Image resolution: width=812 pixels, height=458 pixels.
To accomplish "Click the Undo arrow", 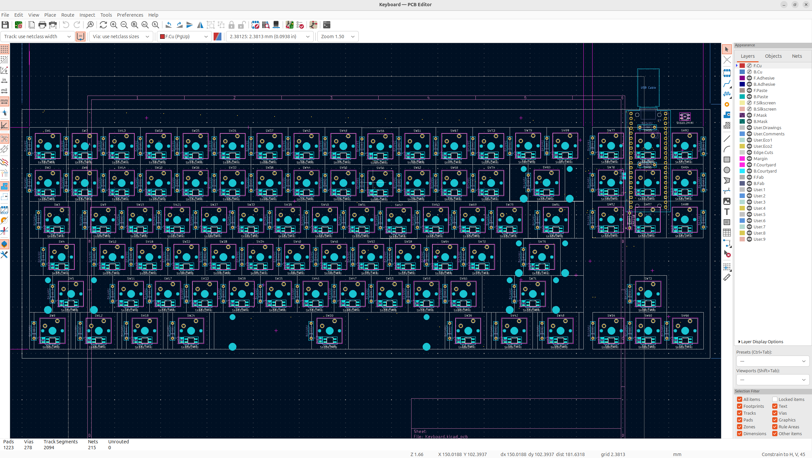I will click(66, 25).
